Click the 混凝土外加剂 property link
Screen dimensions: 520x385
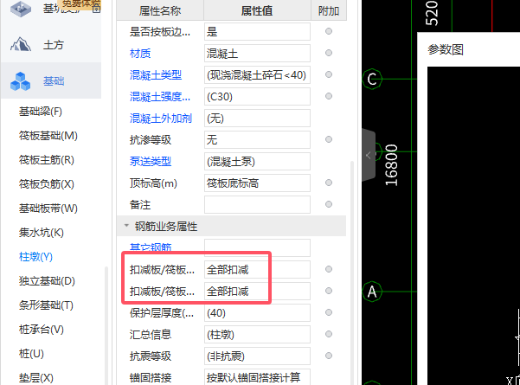(x=161, y=118)
